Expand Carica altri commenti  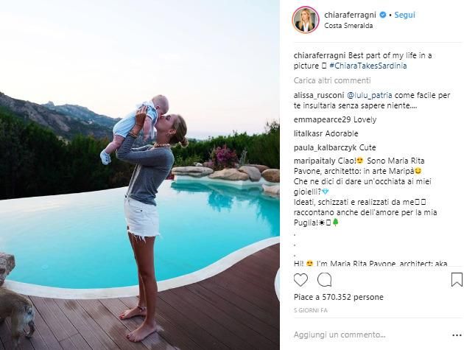(332, 80)
